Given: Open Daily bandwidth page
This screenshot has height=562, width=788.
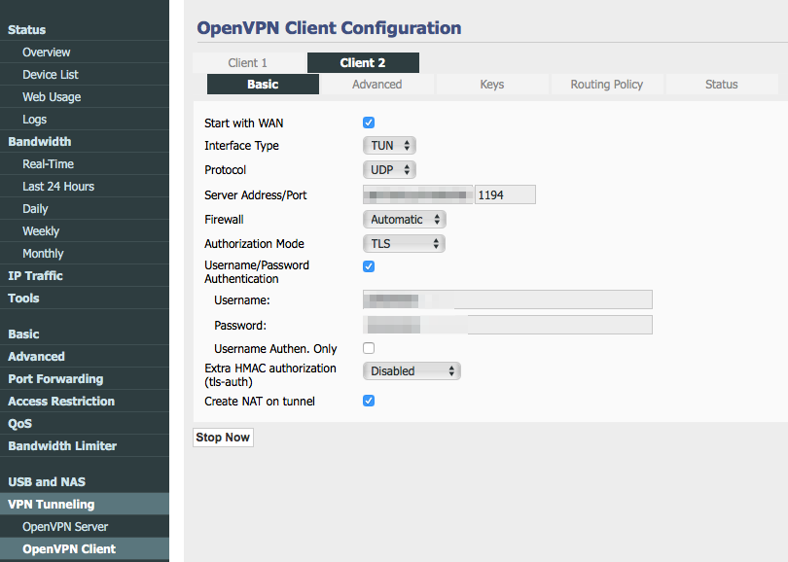Looking at the screenshot, I should click(85, 208).
